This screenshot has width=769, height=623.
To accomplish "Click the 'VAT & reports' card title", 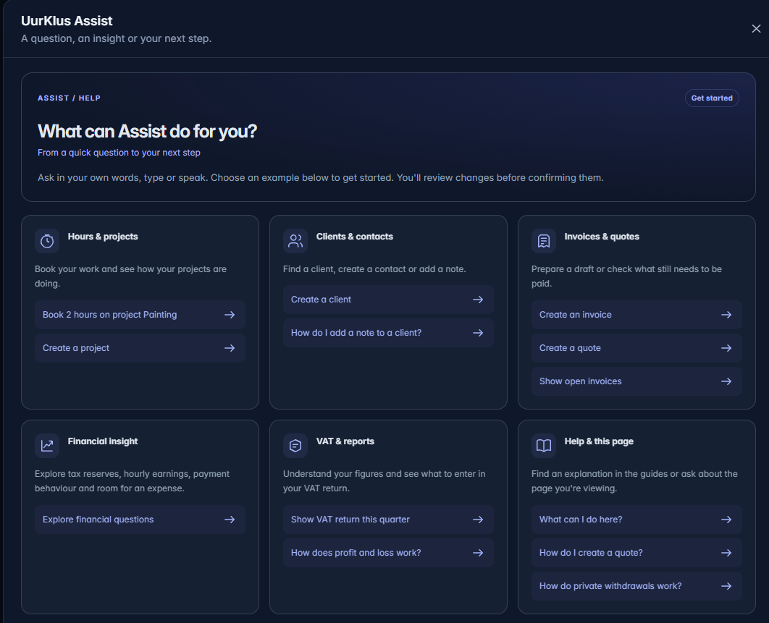I will pyautogui.click(x=345, y=441).
